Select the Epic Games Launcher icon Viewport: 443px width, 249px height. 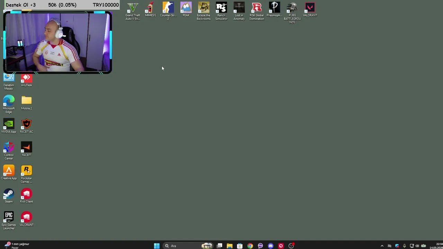click(x=9, y=221)
